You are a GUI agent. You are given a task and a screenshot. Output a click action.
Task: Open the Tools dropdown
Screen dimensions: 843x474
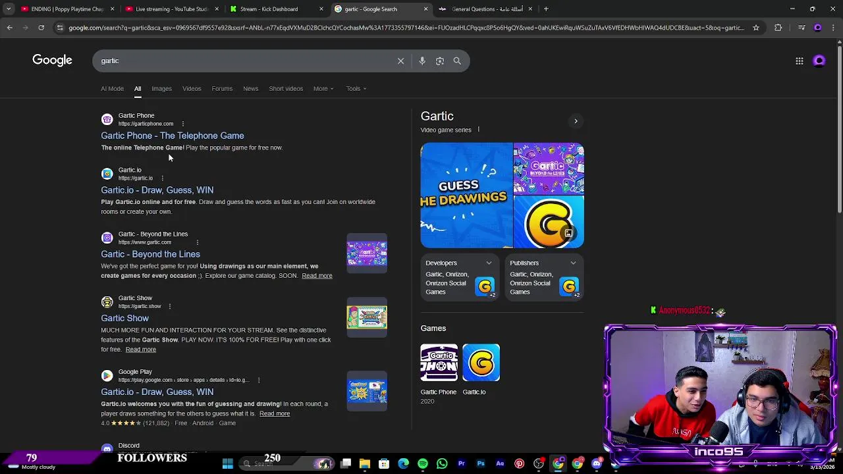pos(356,88)
